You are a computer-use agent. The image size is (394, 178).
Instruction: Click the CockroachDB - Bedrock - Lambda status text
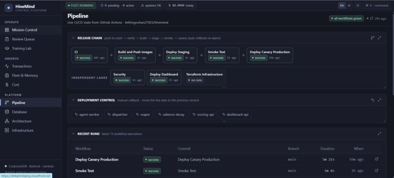[x=31, y=166]
